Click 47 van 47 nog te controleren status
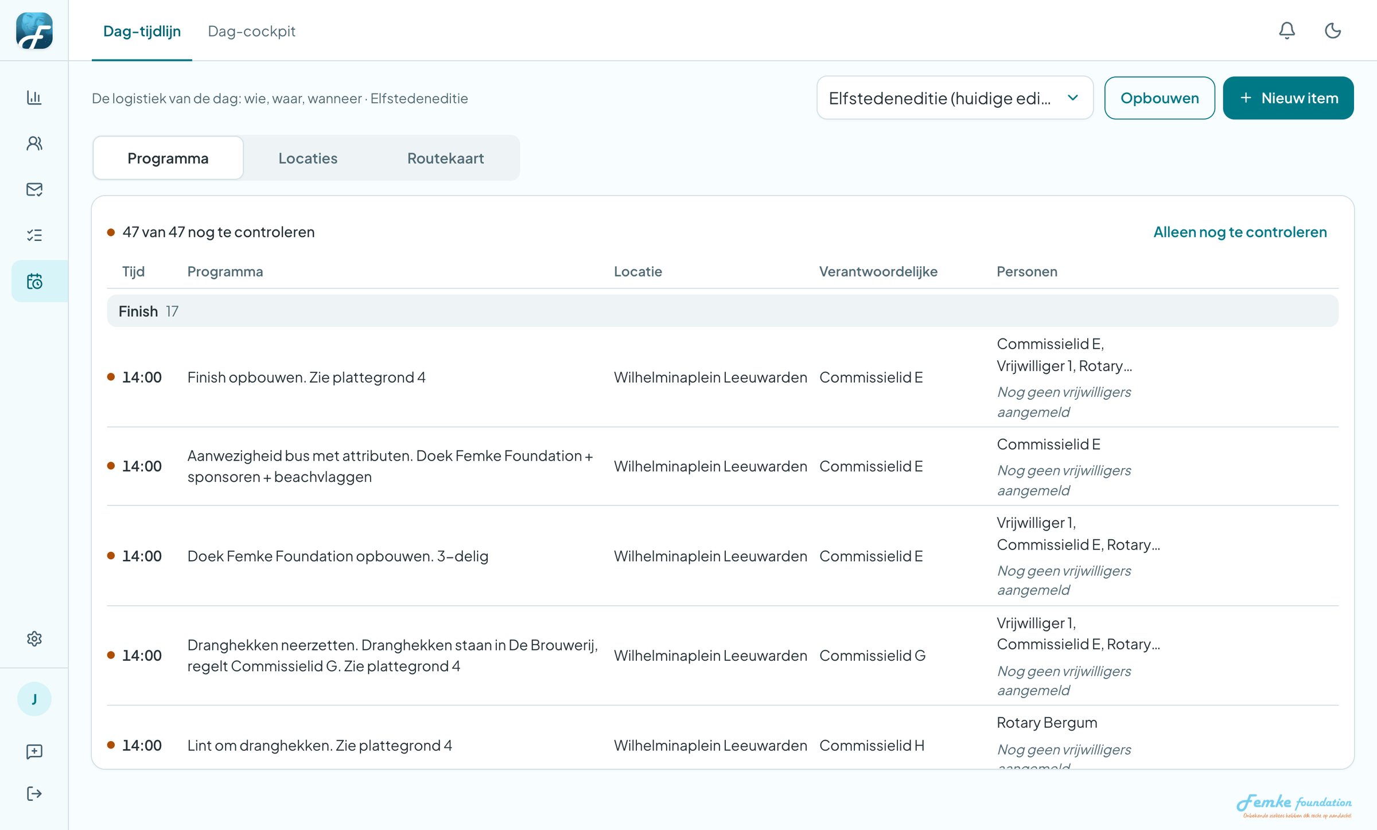Image resolution: width=1377 pixels, height=830 pixels. point(218,232)
